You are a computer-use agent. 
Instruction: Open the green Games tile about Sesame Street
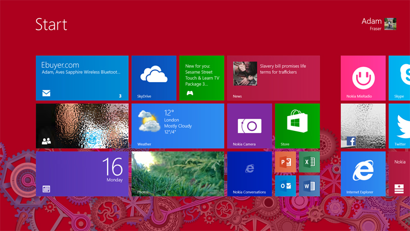click(201, 78)
